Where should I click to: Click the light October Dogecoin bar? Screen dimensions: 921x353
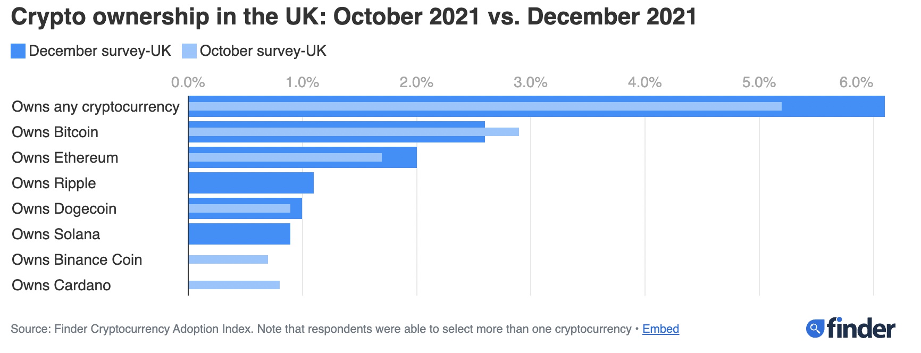pos(239,208)
